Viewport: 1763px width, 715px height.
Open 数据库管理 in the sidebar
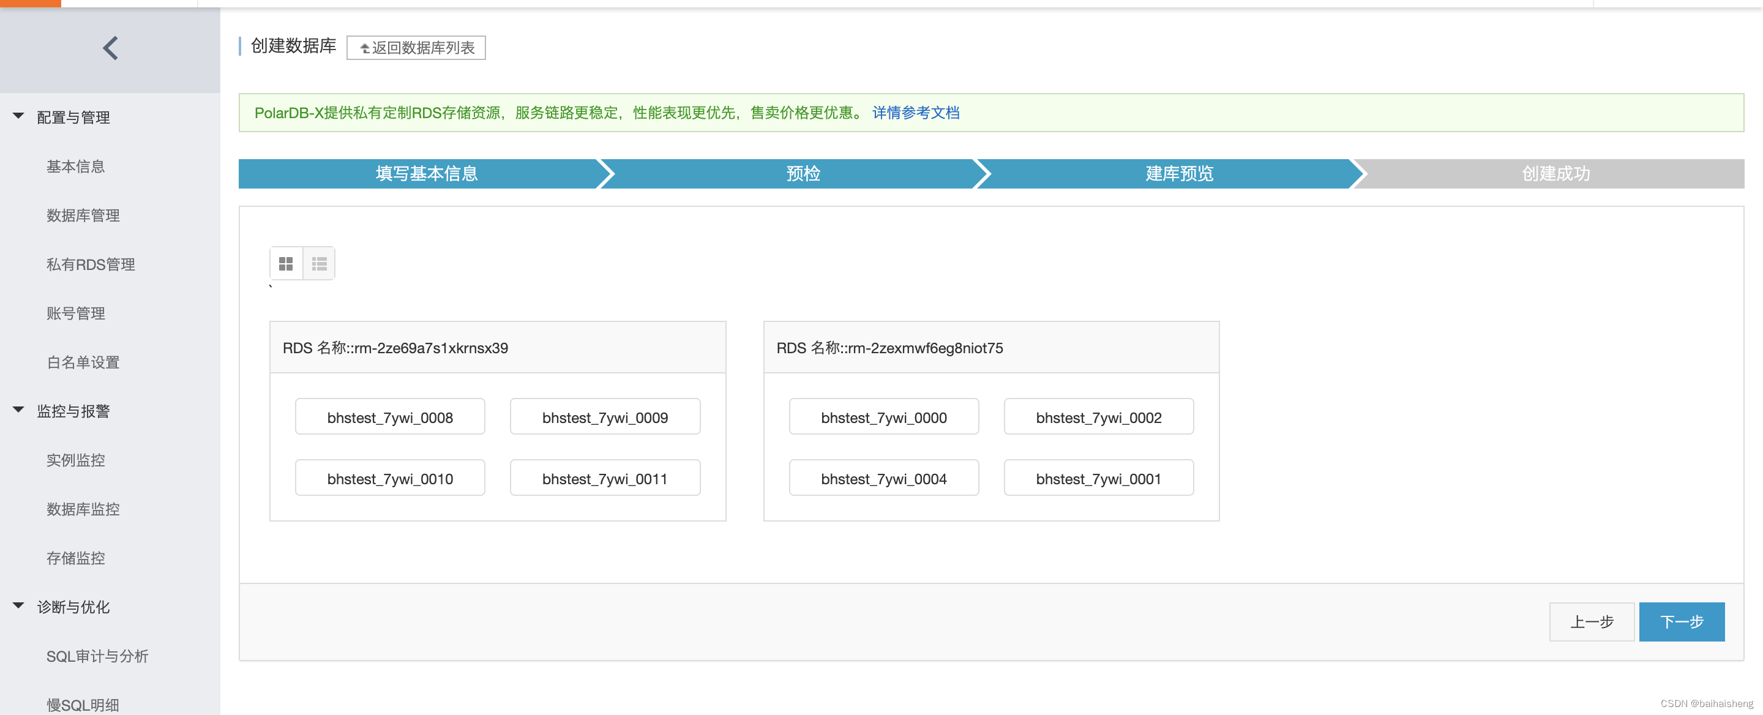[83, 215]
